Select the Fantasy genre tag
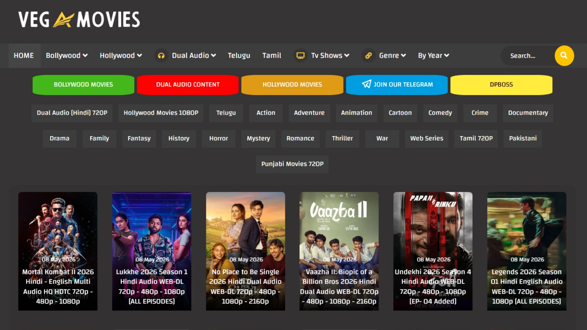This screenshot has width=587, height=330. click(139, 139)
